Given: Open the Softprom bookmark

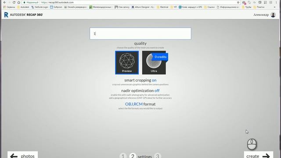Looking at the screenshot, I should tap(56, 7).
